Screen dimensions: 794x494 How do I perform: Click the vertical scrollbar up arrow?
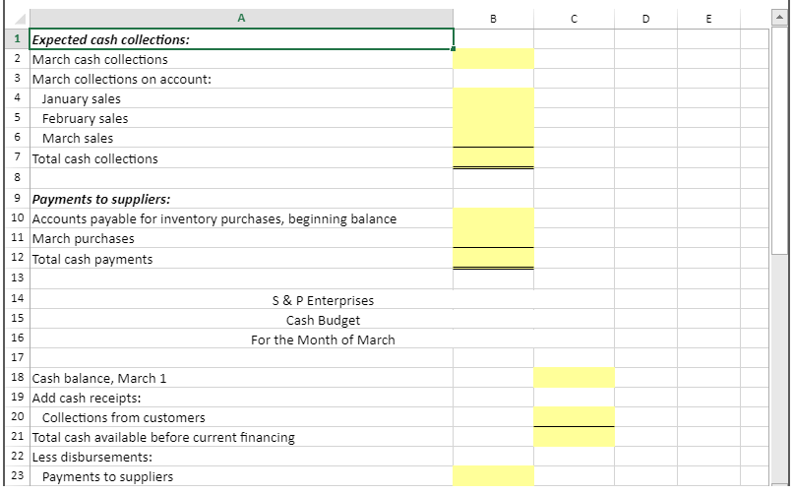click(x=779, y=18)
